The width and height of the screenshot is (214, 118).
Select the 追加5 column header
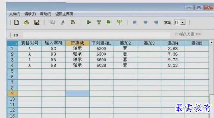(197, 43)
